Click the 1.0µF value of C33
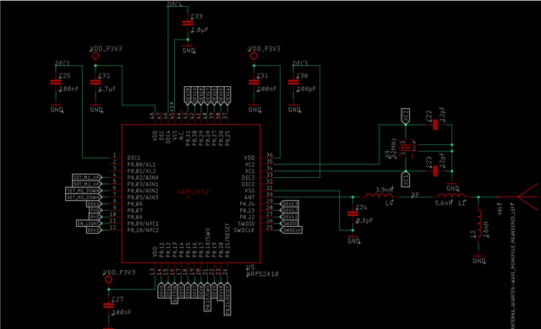 (199, 30)
